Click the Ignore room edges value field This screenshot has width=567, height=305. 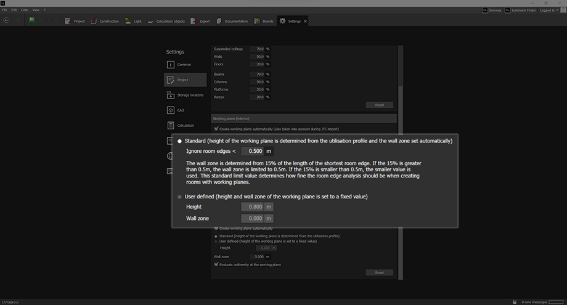pyautogui.click(x=251, y=151)
